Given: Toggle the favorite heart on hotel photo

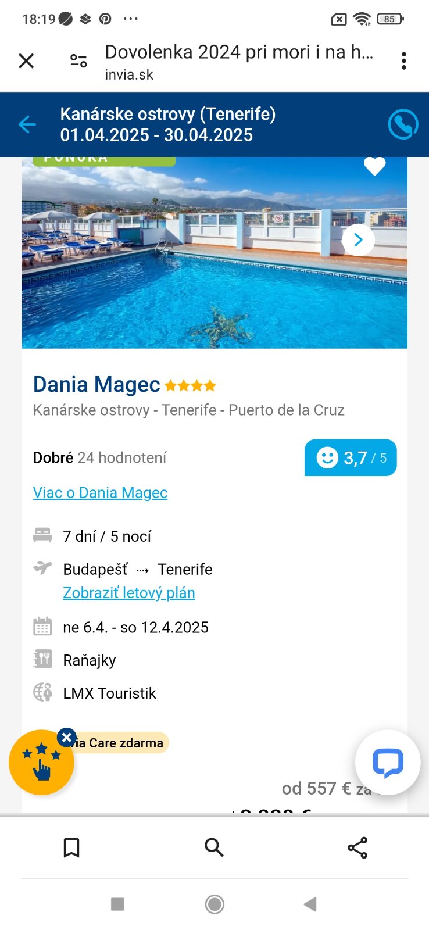Looking at the screenshot, I should pyautogui.click(x=374, y=166).
